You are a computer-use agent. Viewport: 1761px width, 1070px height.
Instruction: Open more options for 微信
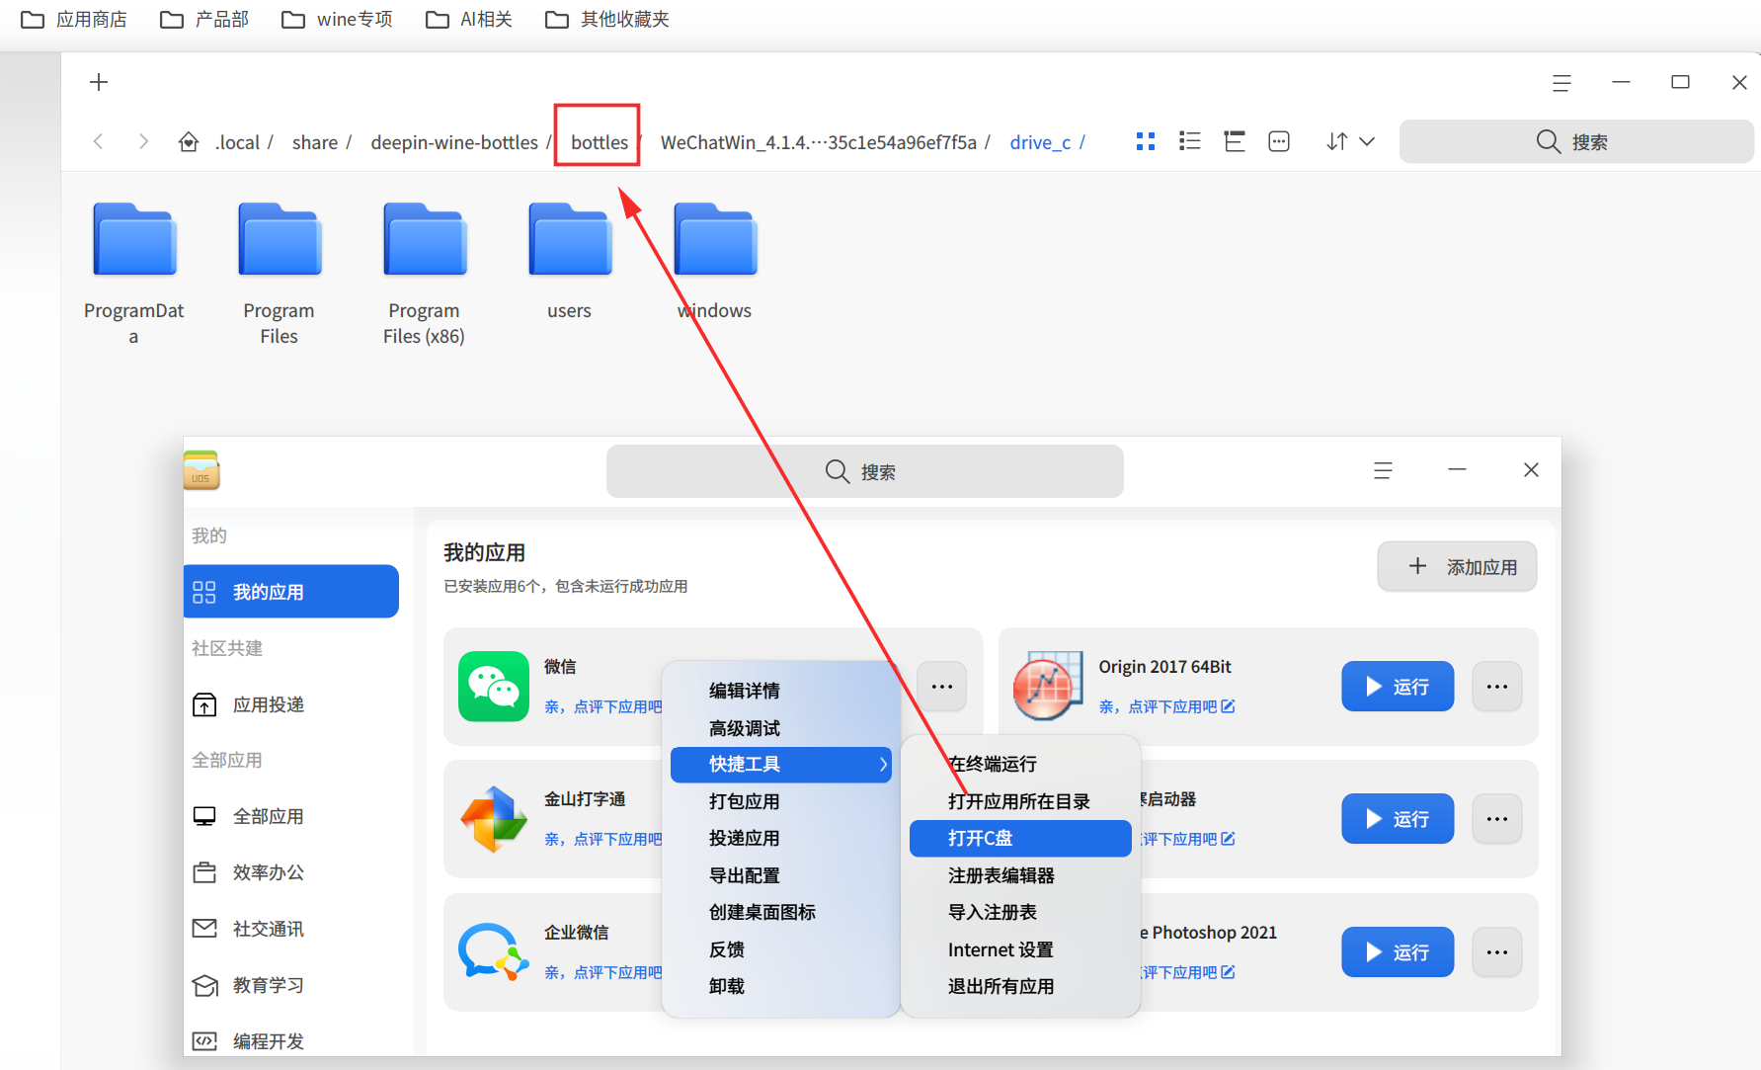click(x=942, y=687)
